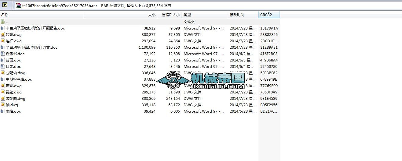Click the 齿轮.dwg file icon
Image resolution: width=402 pixels, height=161 pixels.
coord(3,34)
